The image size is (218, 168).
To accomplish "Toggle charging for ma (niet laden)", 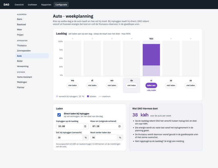I will click(72, 85).
